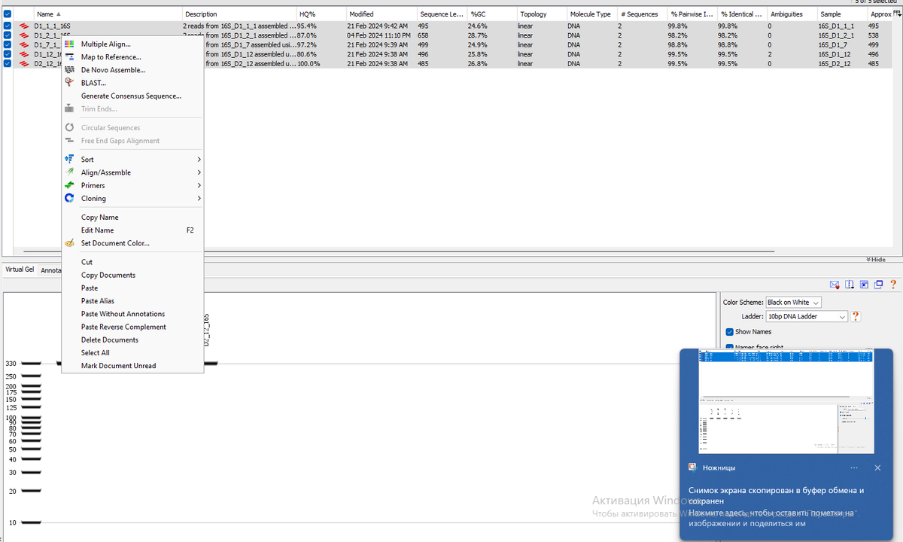Viewport: 903px width, 542px height.
Task: Toggle the select-all checkbox in the table header
Action: (x=7, y=14)
